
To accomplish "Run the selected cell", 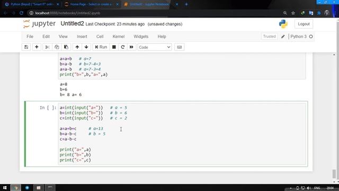I will tap(101, 47).
